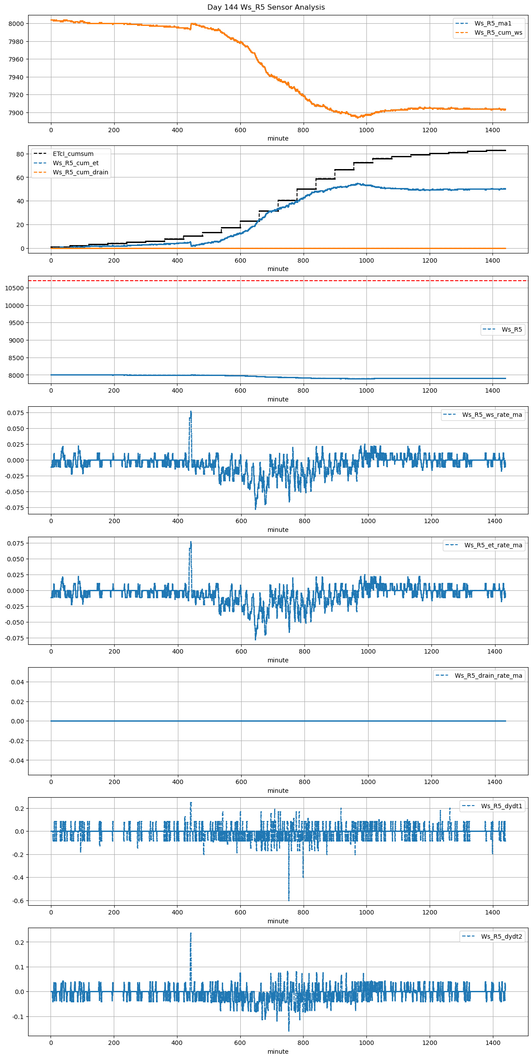Click the Ws_R5_ma1 legend entry
This screenshot has height=1059, width=532.
pos(492,23)
